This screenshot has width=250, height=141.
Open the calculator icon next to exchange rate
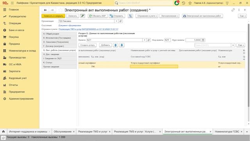[x=203, y=40]
